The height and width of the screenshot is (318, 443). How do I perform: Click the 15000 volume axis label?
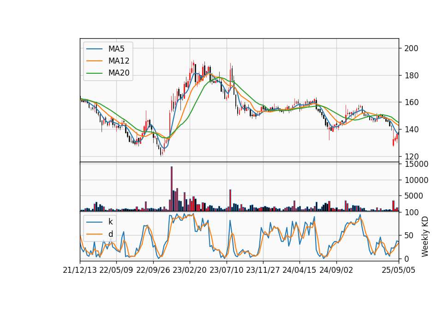[416, 164]
